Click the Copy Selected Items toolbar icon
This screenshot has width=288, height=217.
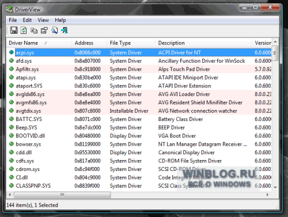click(34, 31)
